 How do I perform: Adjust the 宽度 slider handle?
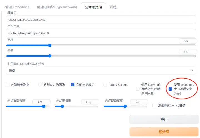click(x=50, y=46)
